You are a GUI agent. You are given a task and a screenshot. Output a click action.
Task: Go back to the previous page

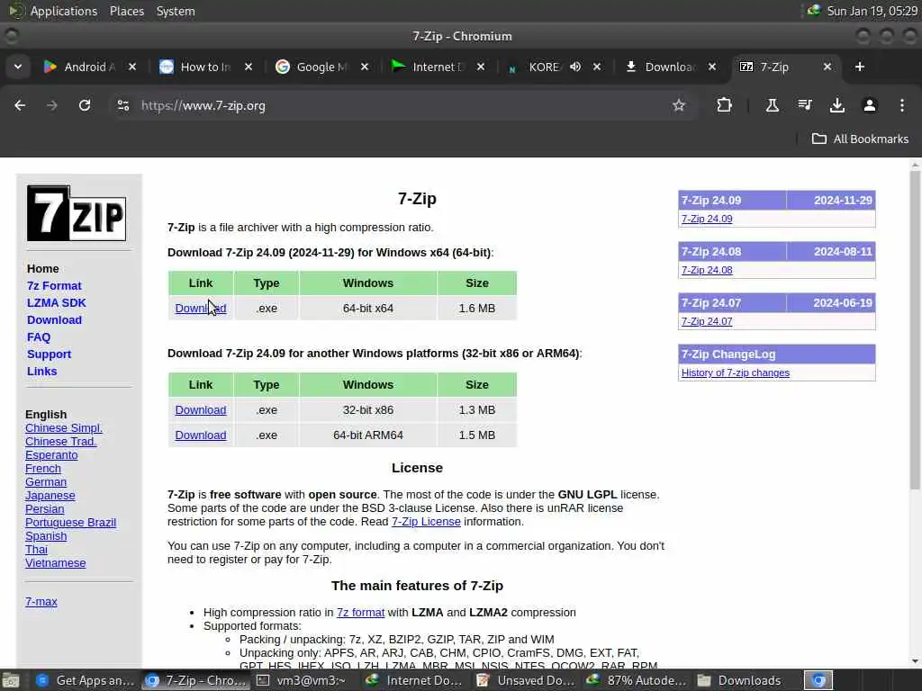pos(20,105)
